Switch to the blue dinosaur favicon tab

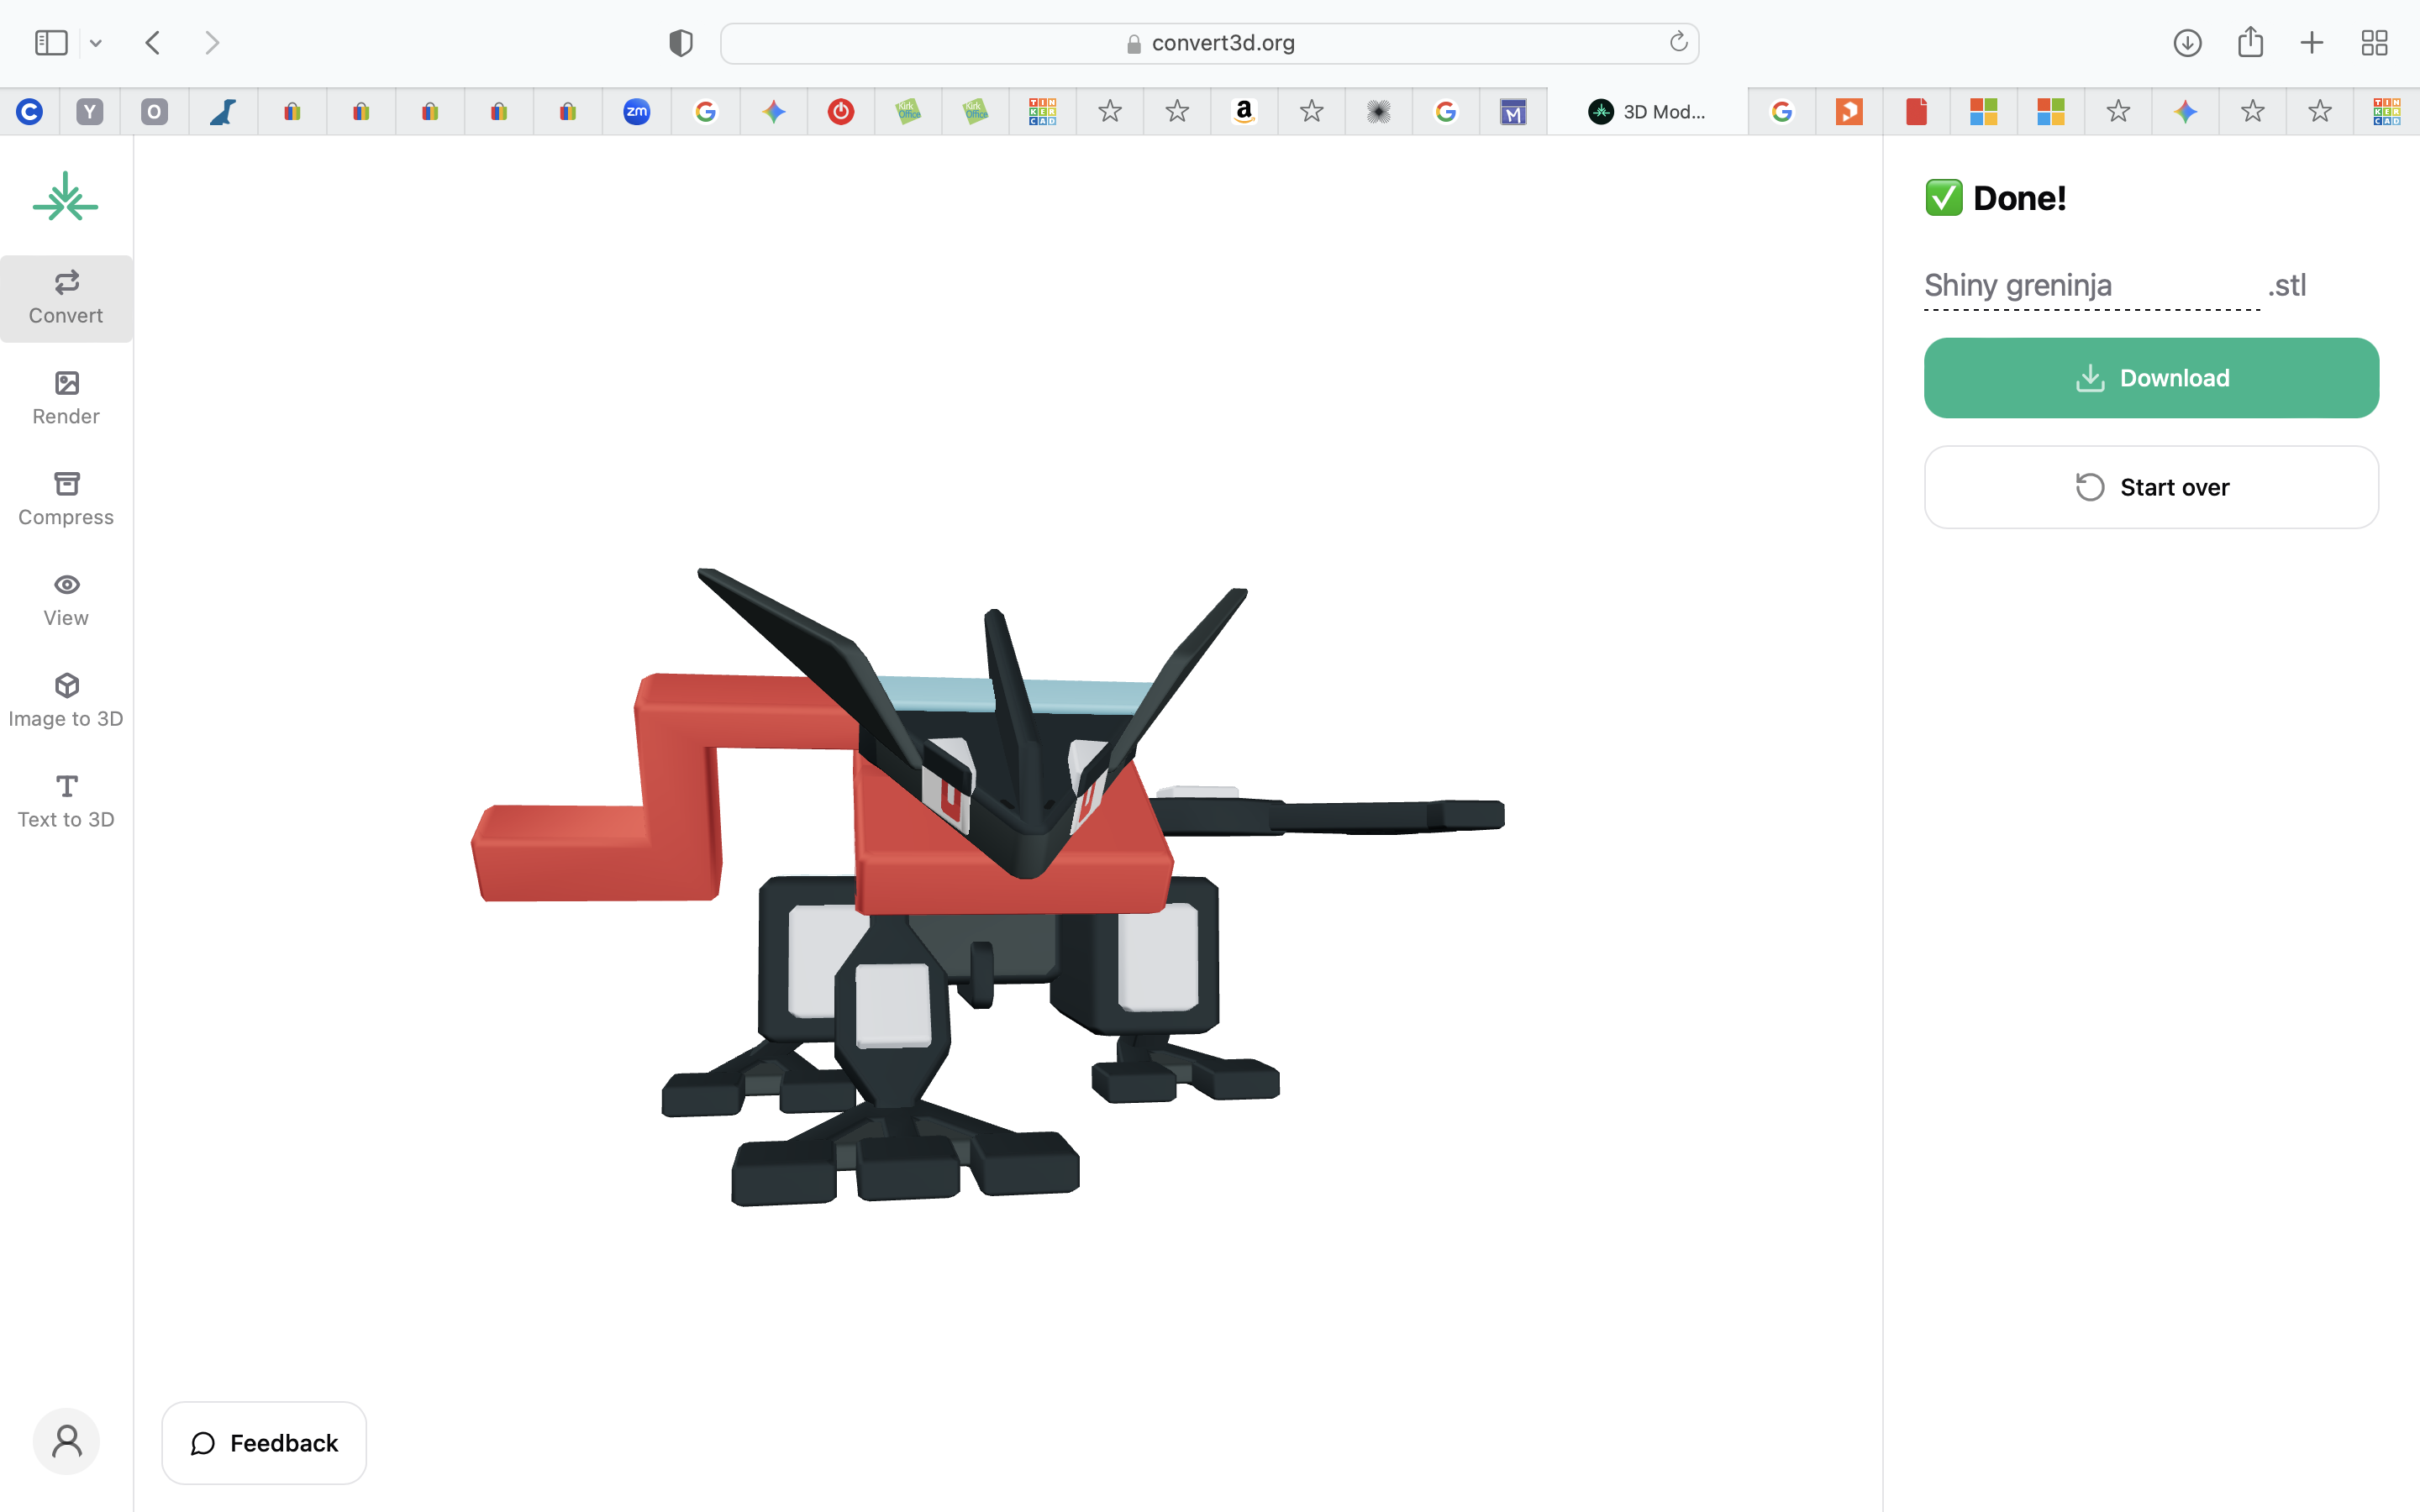click(223, 111)
